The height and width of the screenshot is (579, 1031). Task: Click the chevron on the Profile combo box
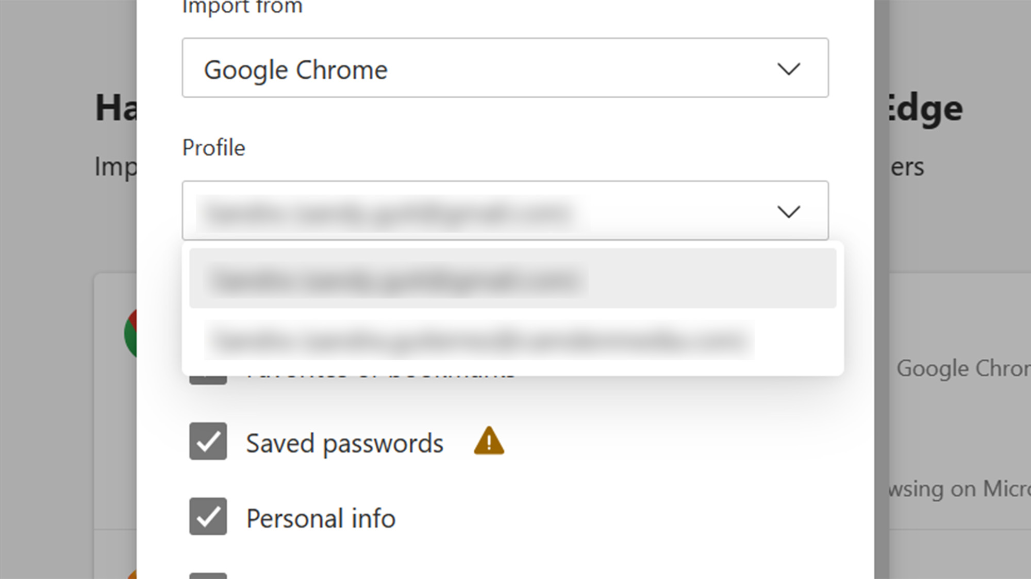point(789,211)
